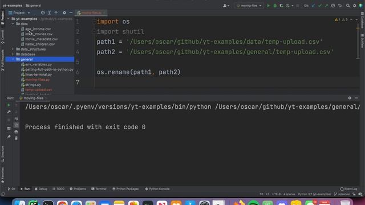Screen dimensions: 365x205
Task: Open Search Everywhere magnifier icon
Action: coord(348,6)
